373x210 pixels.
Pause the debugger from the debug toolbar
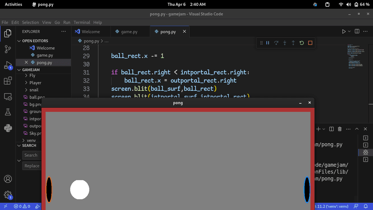[x=268, y=43]
